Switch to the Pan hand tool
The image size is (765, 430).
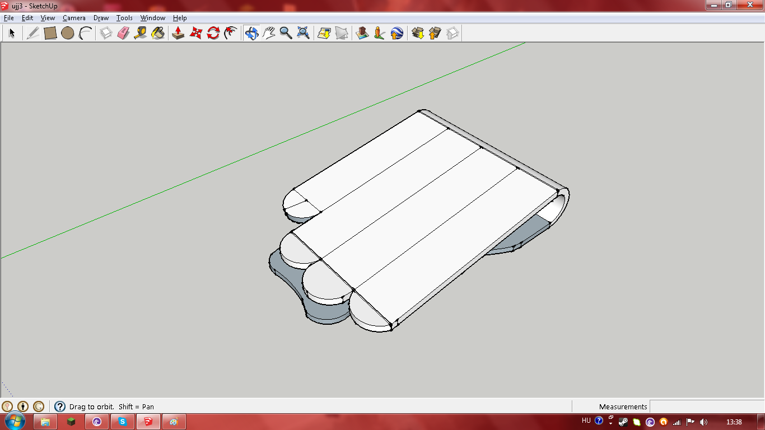[x=269, y=33]
